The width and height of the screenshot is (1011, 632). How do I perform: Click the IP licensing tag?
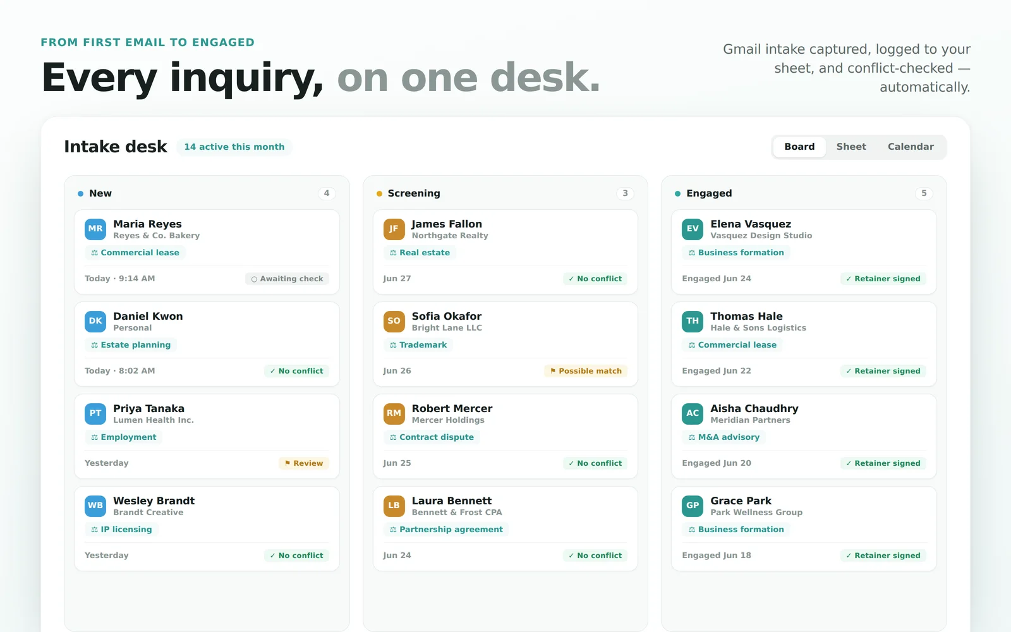tap(121, 530)
